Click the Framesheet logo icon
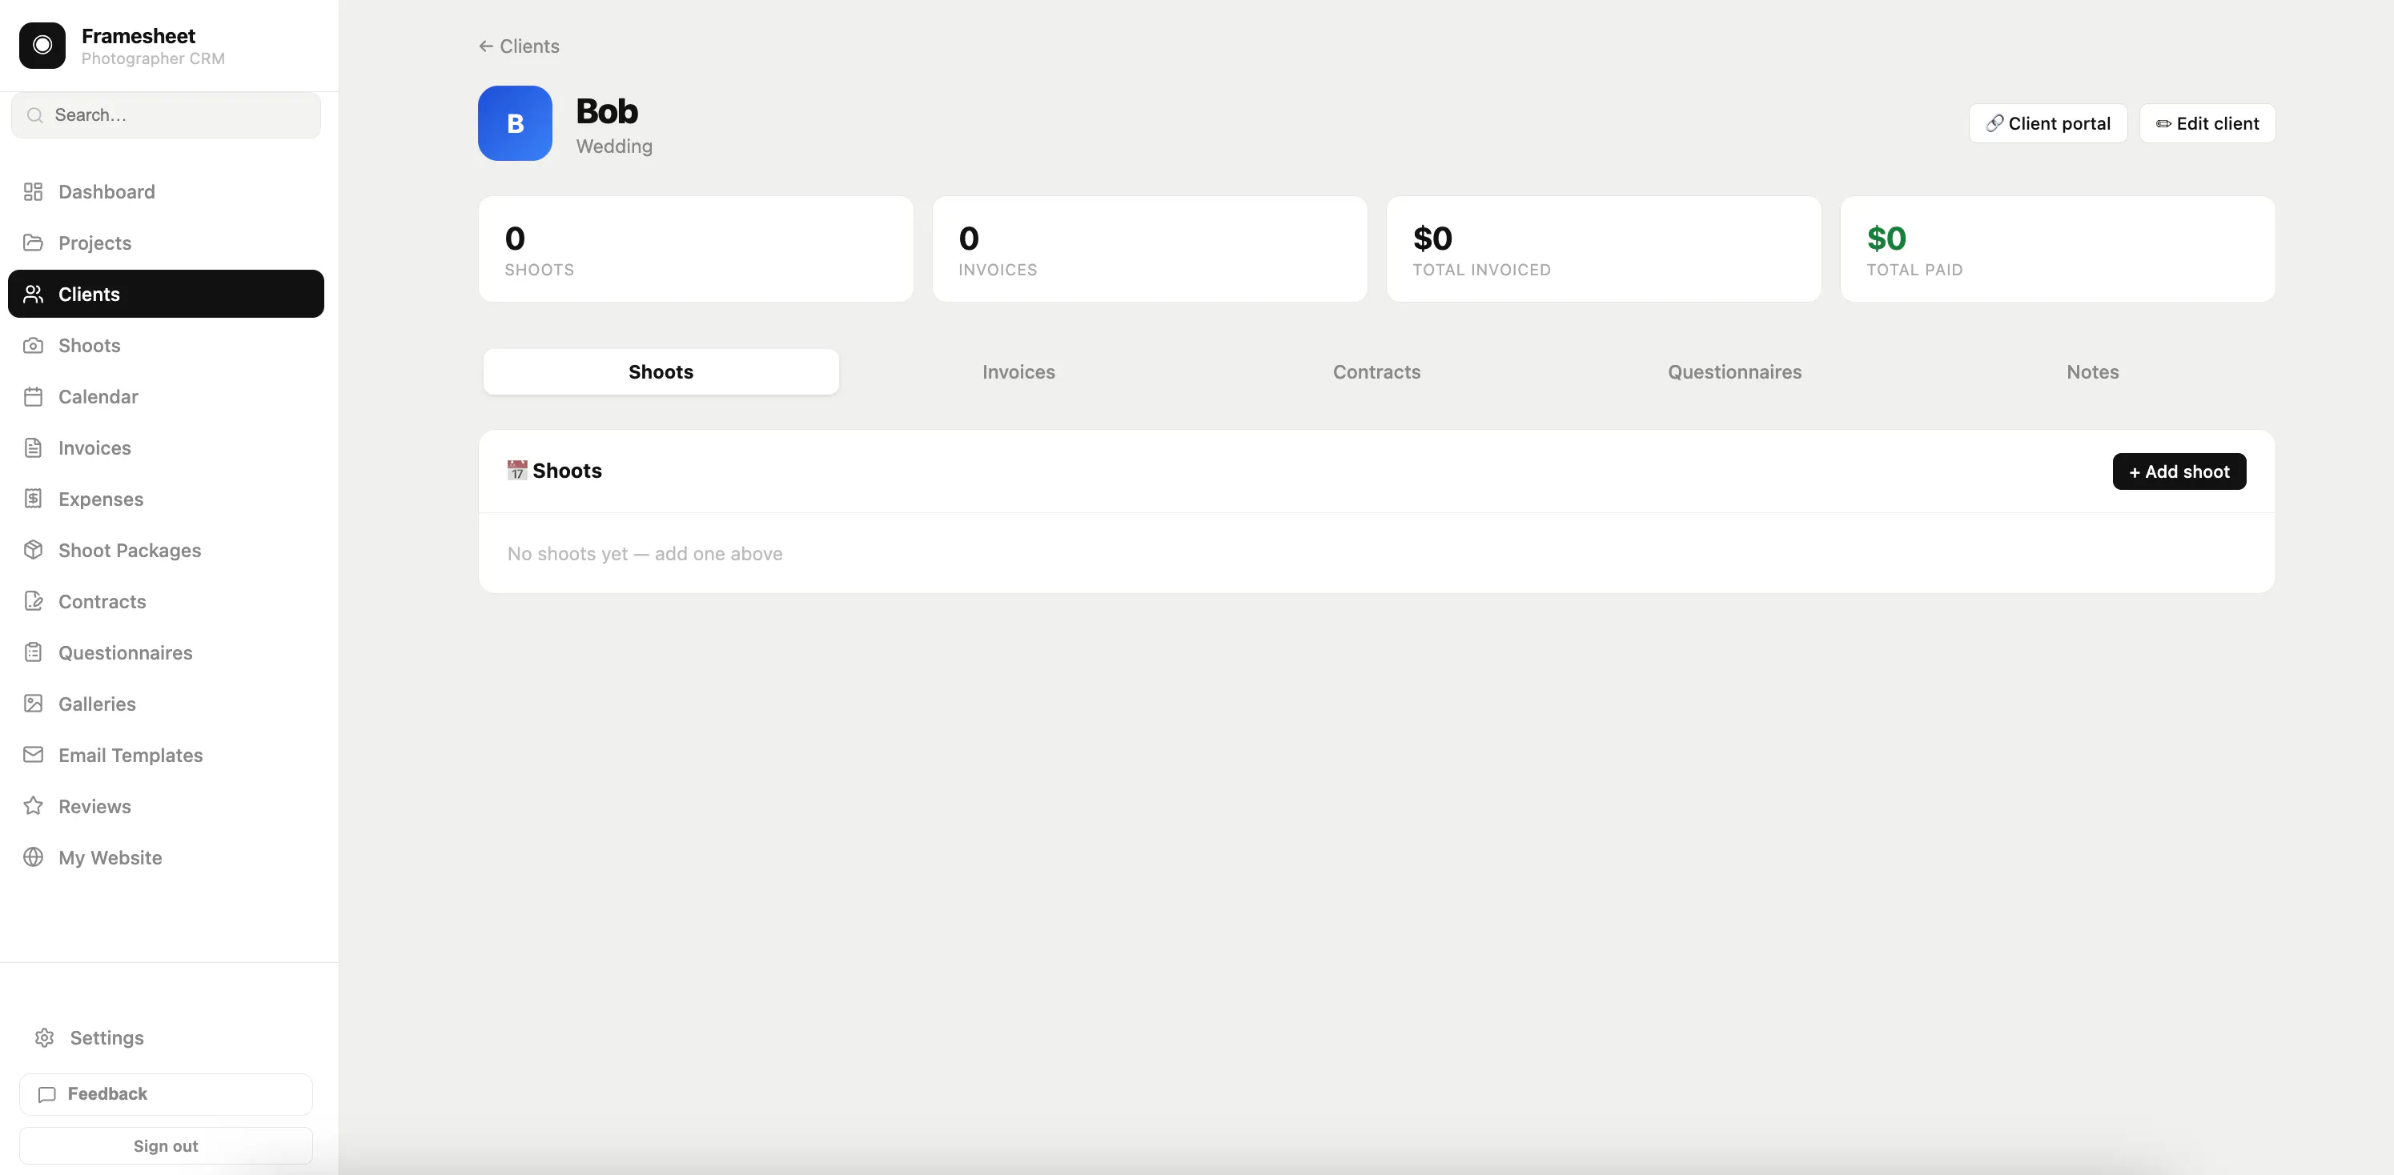This screenshot has height=1175, width=2394. [42, 46]
